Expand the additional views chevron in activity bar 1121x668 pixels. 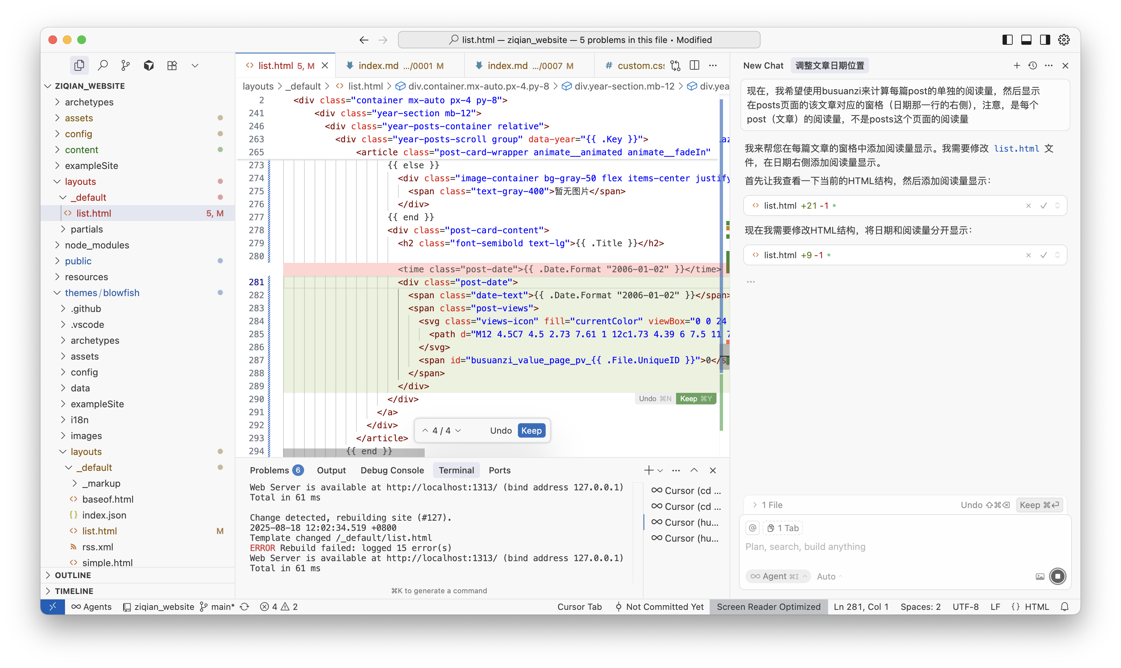coord(195,66)
